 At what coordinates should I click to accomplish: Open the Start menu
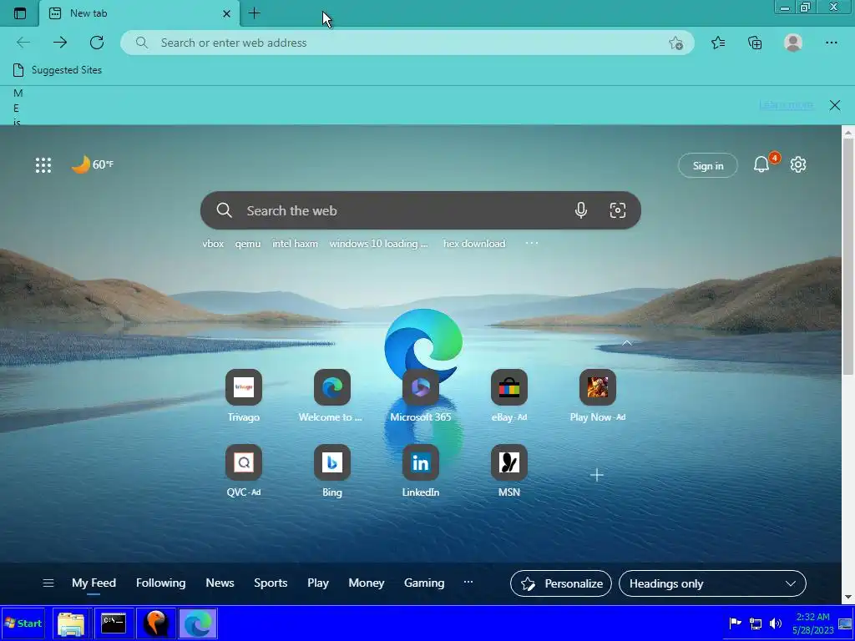click(x=23, y=623)
